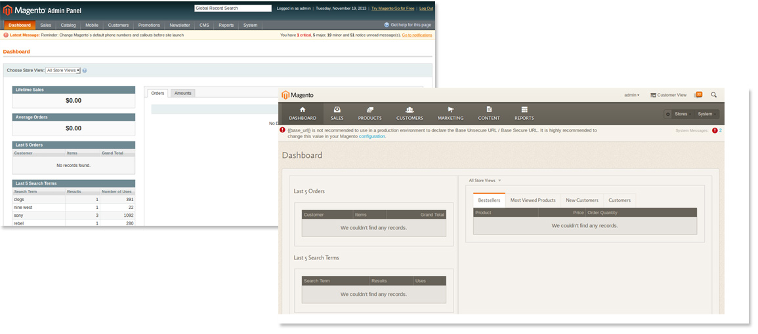This screenshot has height=334, width=758.
Task: Open the Marketing megaphone menu in new admin
Action: 451,113
